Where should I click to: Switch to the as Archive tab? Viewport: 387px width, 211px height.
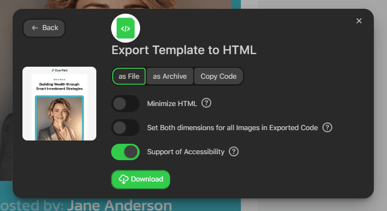click(170, 77)
